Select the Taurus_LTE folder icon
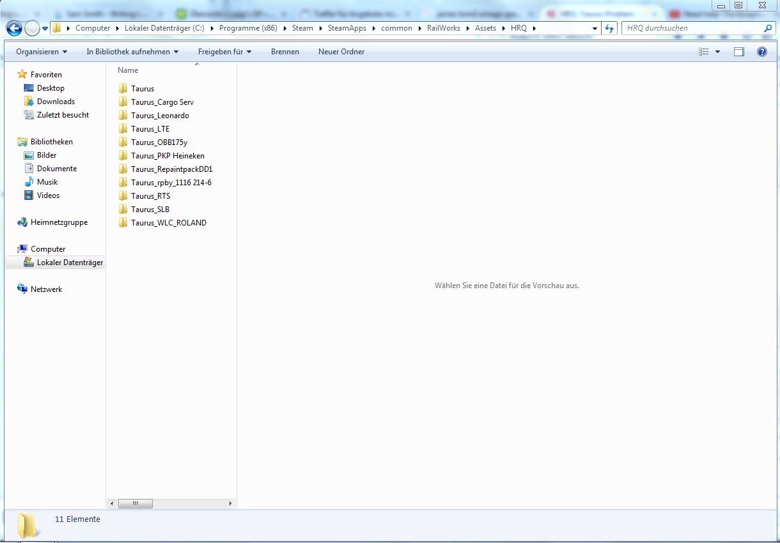Image resolution: width=780 pixels, height=543 pixels. click(x=123, y=129)
